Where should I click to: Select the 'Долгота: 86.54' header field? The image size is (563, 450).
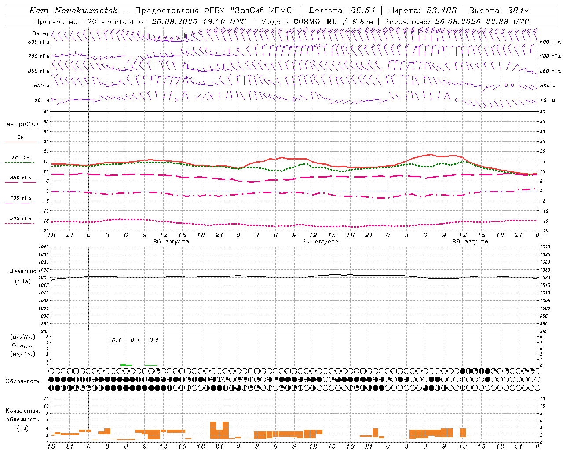(x=342, y=11)
